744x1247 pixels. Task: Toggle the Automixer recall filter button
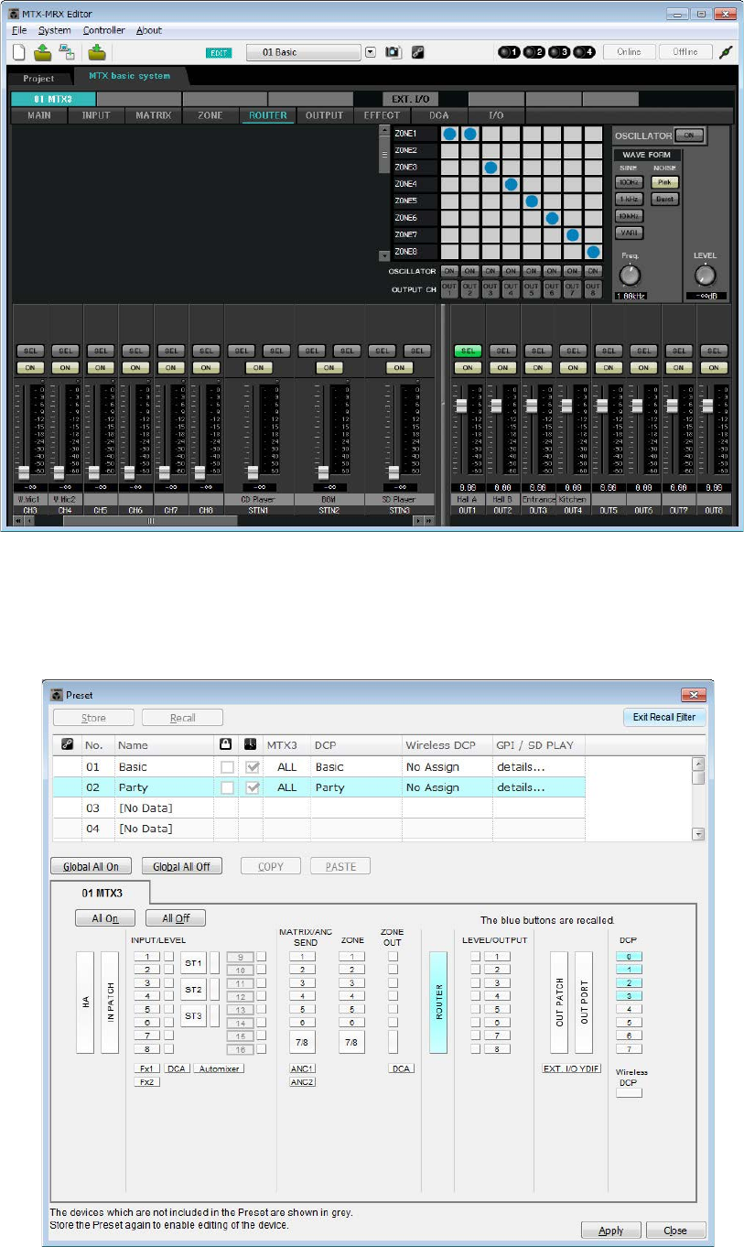point(219,1068)
